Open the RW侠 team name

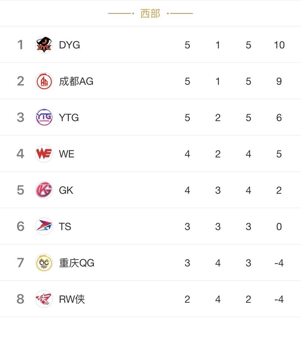pos(72,299)
